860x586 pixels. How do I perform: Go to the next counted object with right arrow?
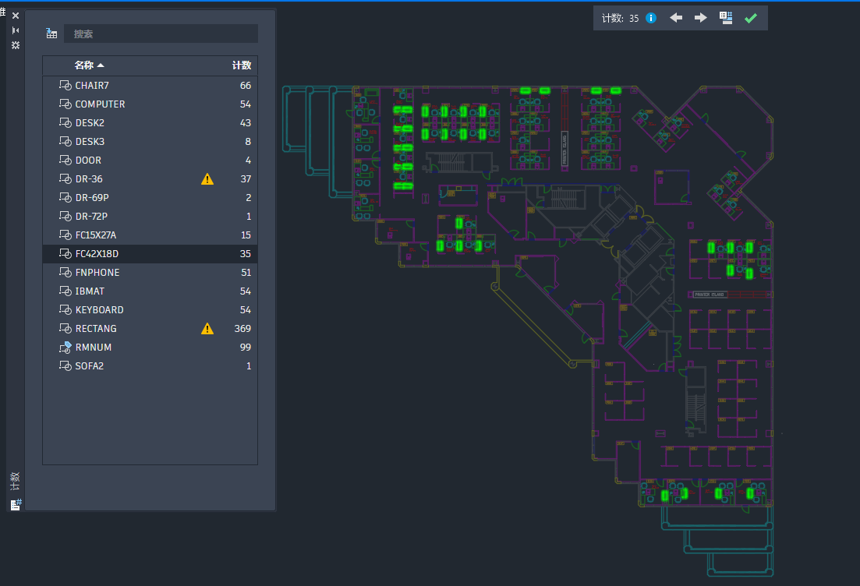click(x=700, y=18)
